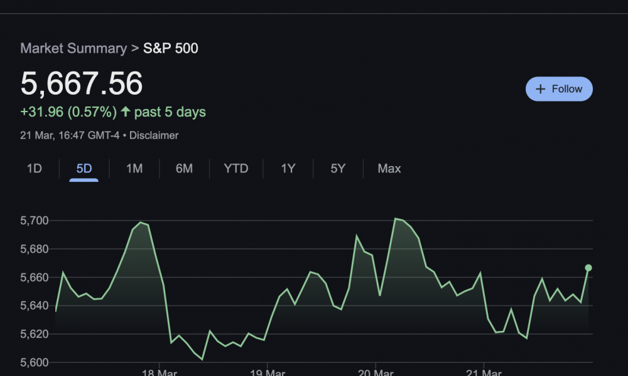
Task: Click the plus icon in Follow button
Action: pos(540,89)
